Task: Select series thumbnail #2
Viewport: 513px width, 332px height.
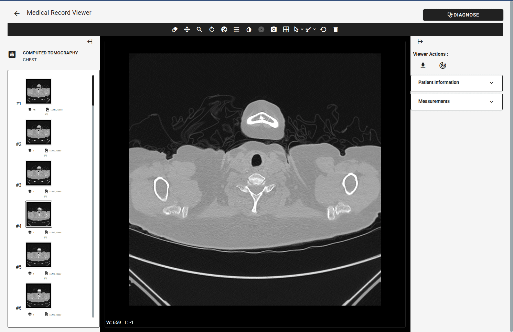Action: pos(39,132)
